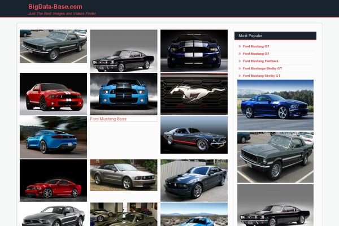Open the BigData-Base.com site title link
Image resolution: width=339 pixels, height=226 pixels.
pyautogui.click(x=55, y=7)
